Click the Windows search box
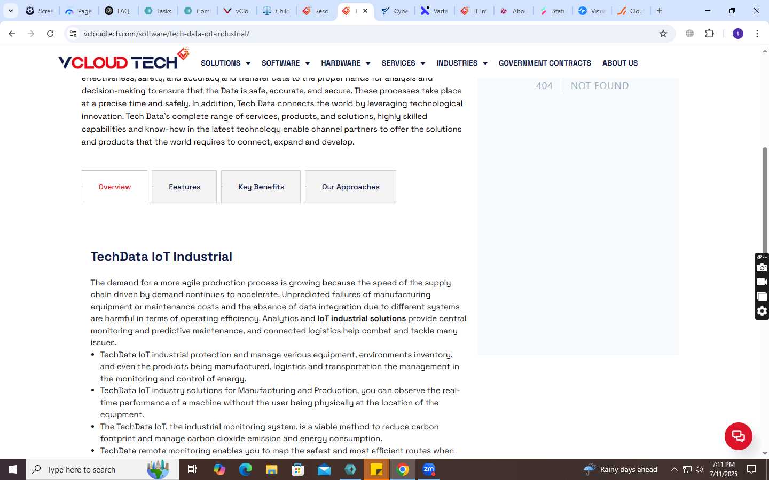This screenshot has height=480, width=769. pos(103,469)
